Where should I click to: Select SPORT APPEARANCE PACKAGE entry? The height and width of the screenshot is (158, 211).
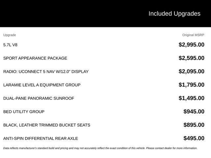pos(35,58)
